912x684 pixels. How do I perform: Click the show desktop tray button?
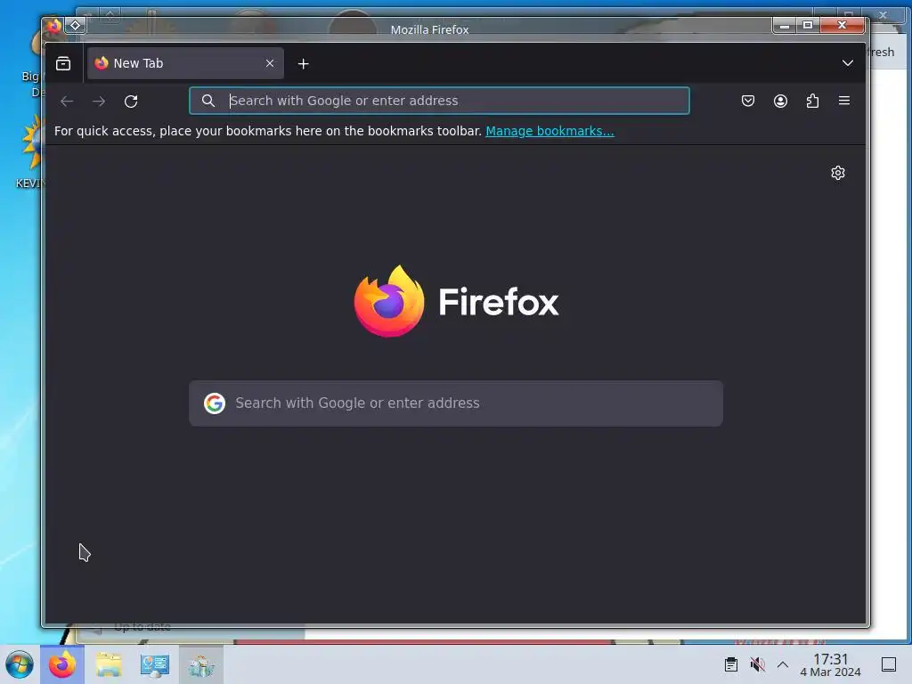coord(889,664)
